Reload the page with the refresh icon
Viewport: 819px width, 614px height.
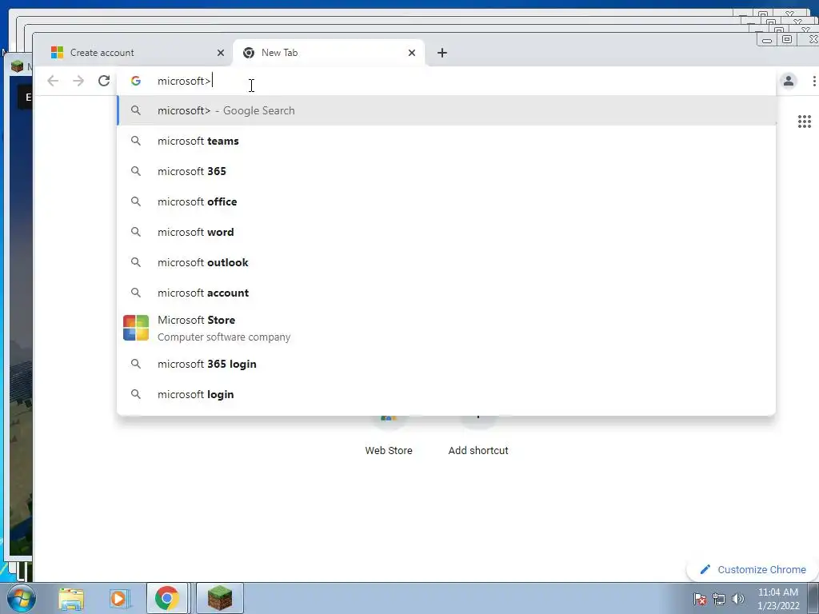(x=104, y=81)
